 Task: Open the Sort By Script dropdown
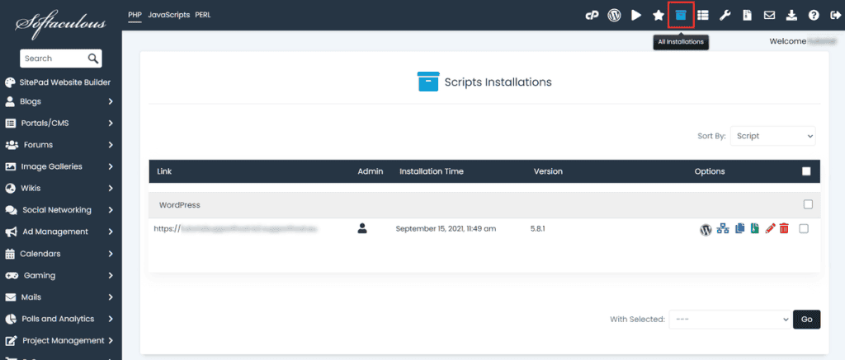(772, 136)
